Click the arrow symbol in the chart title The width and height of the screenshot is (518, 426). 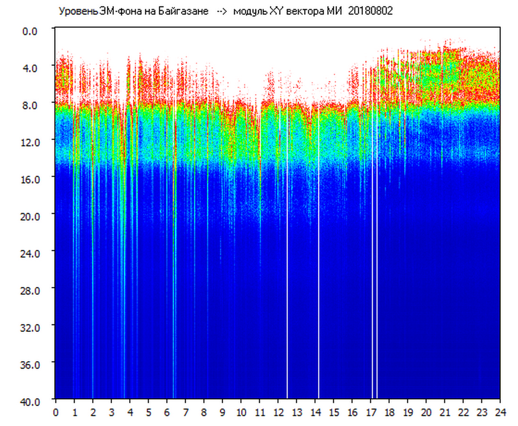[x=222, y=11]
